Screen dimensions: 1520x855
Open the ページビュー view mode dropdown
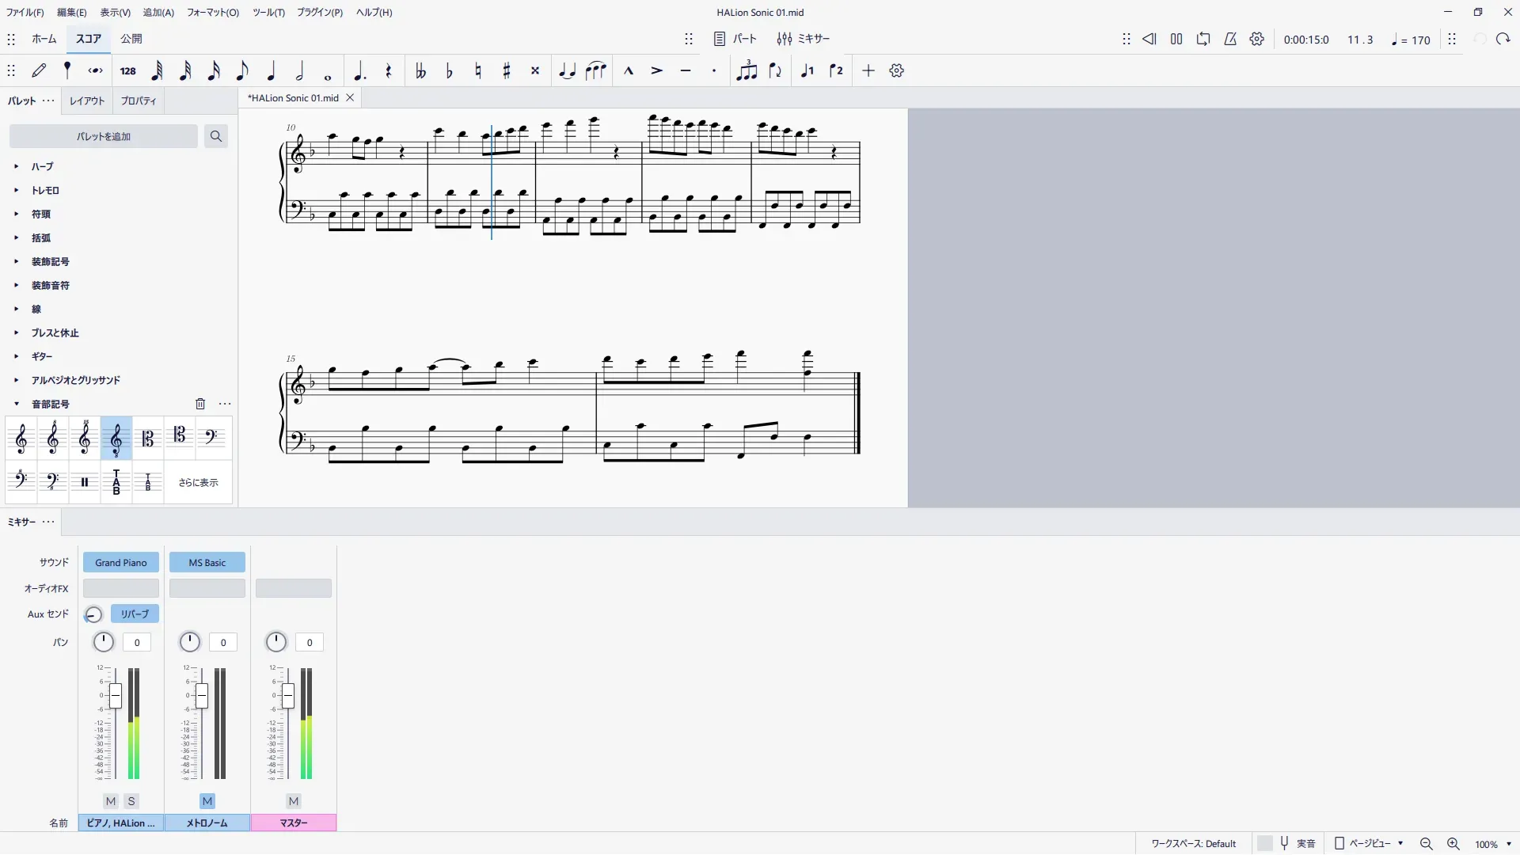coord(1370,844)
